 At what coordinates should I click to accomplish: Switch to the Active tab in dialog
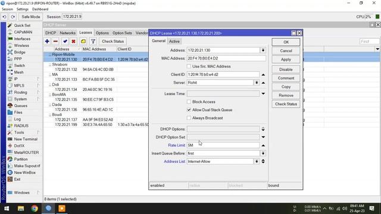click(174, 41)
